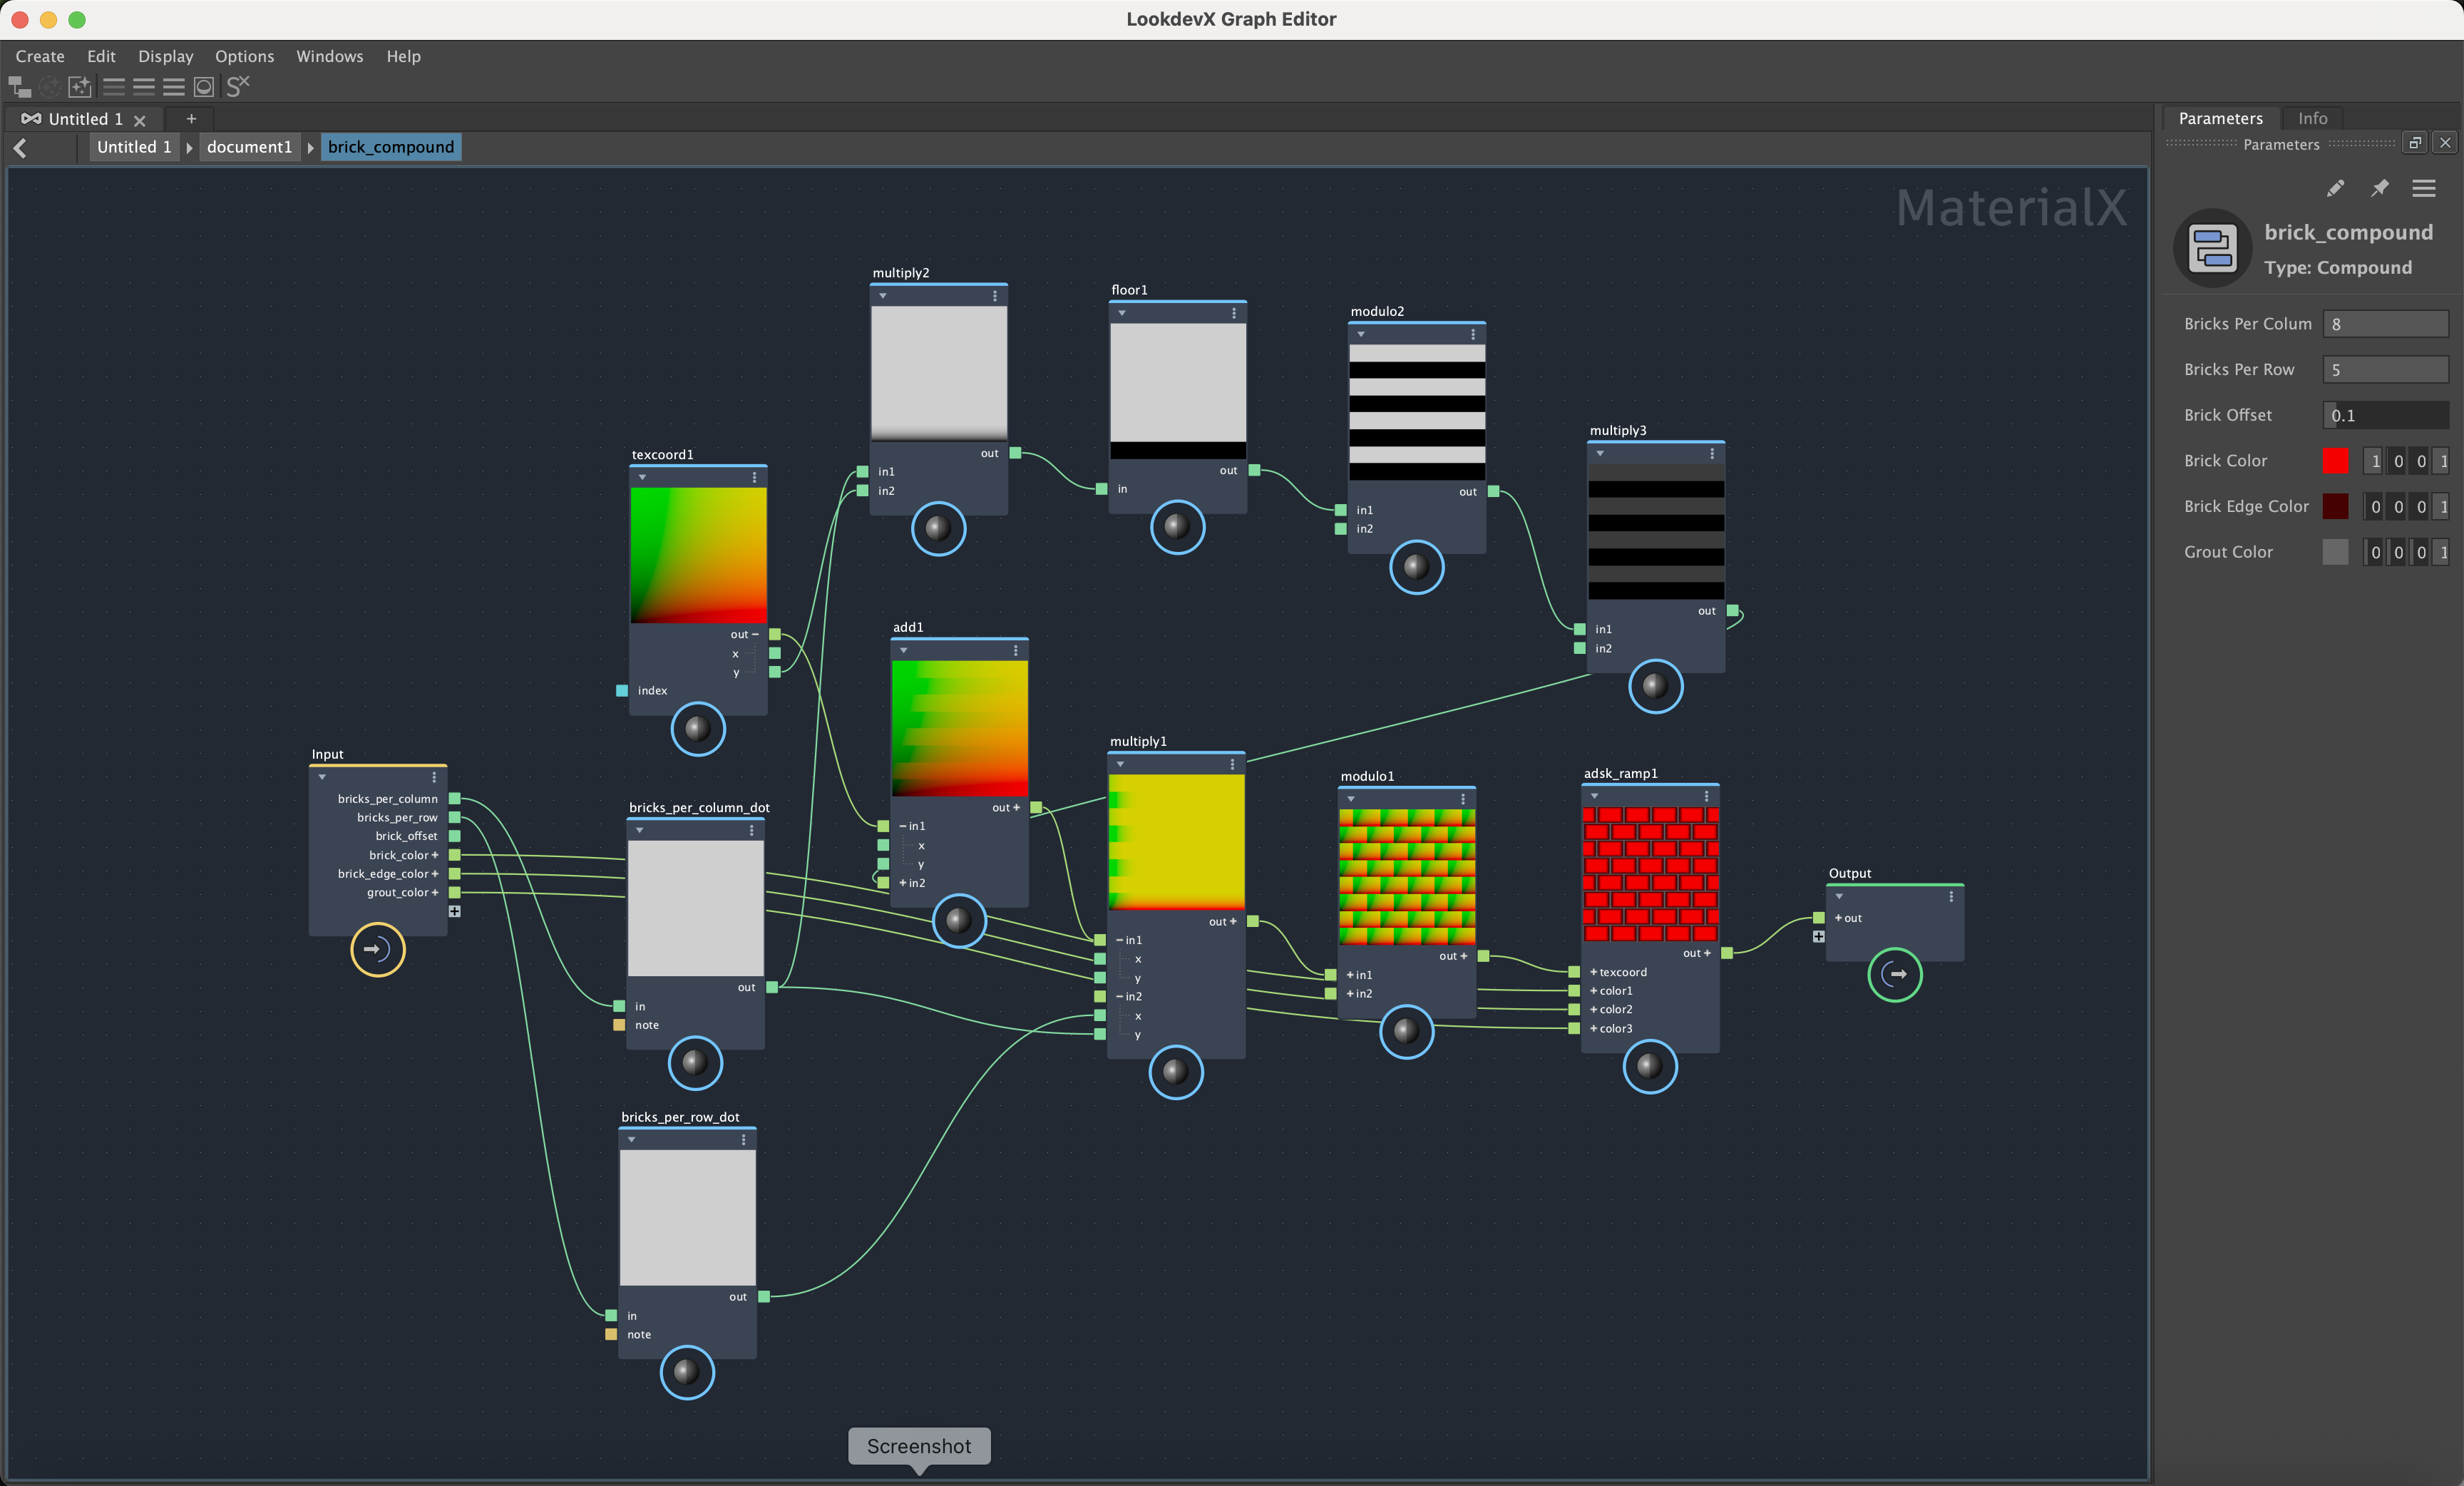Float the Parameters panel with the undock icon
This screenshot has width=2464, height=1486.
click(x=2415, y=143)
